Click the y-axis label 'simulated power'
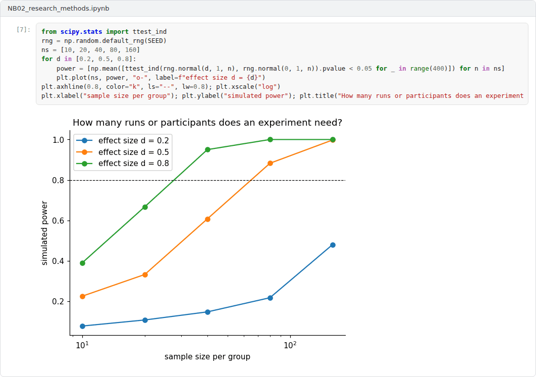 44,233
